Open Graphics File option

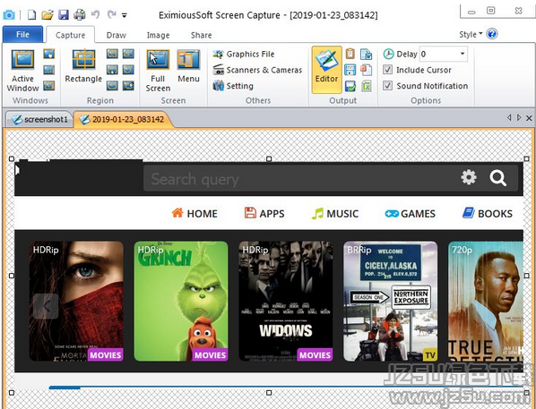(x=244, y=54)
